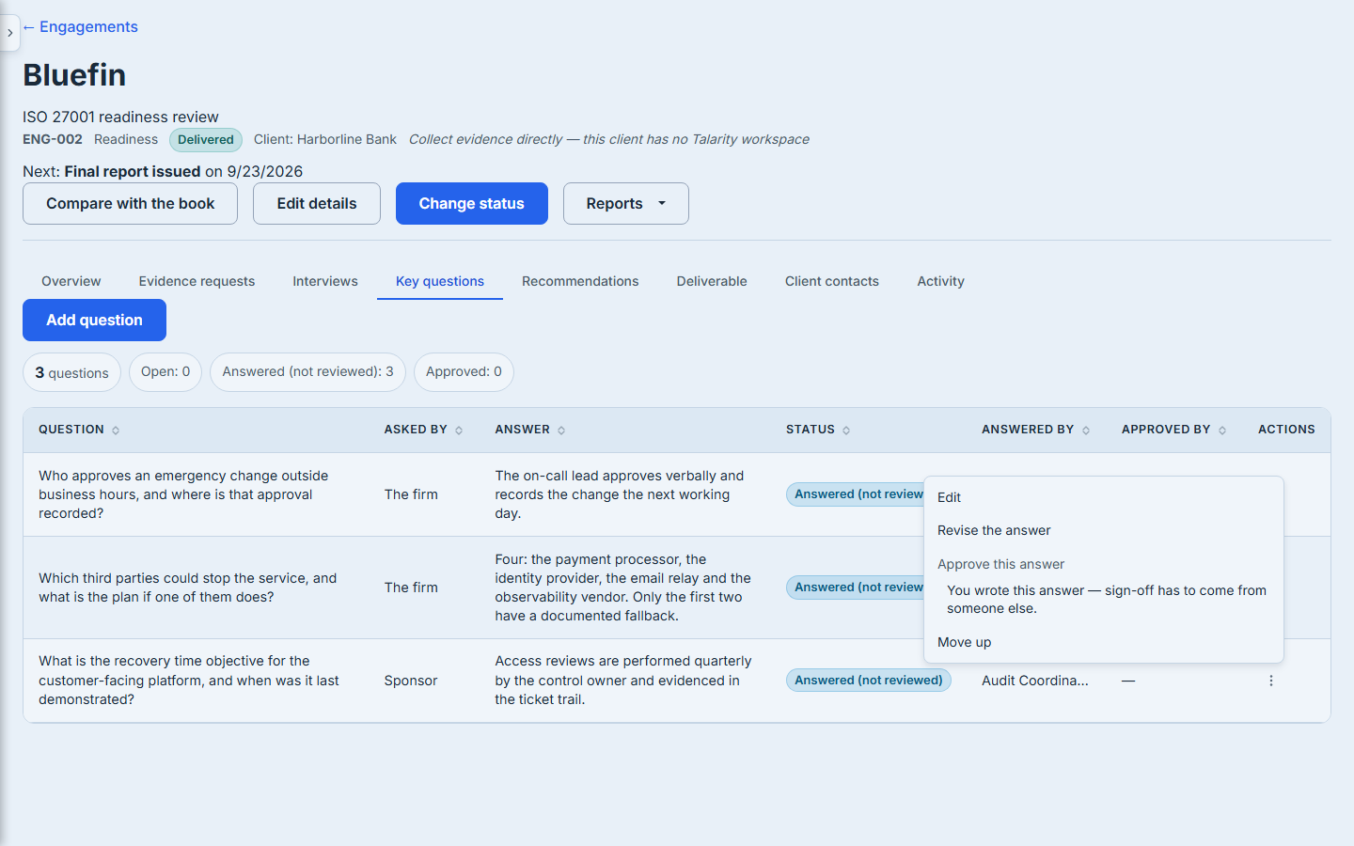This screenshot has height=846, width=1354.
Task: Open the Interviews tab
Action: (x=325, y=281)
